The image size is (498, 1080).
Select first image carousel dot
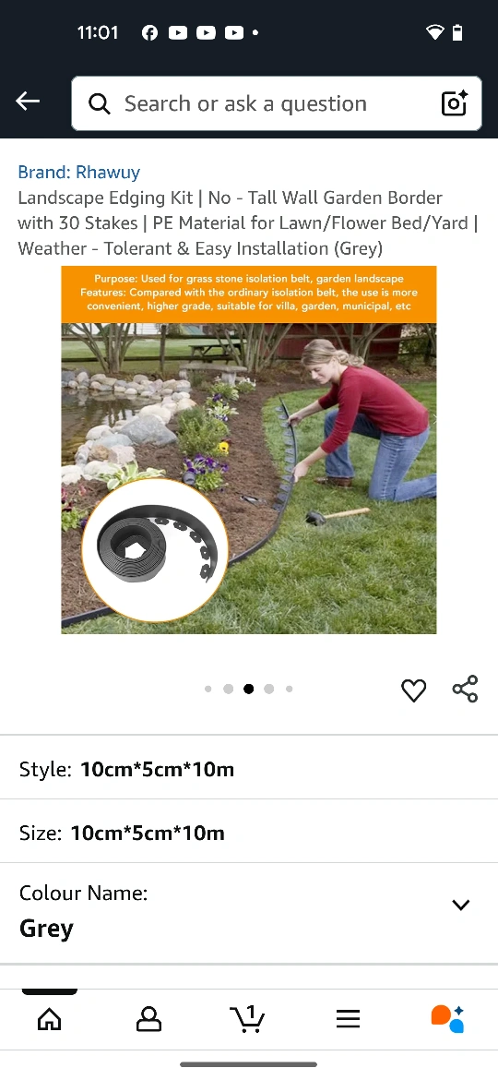tap(207, 689)
